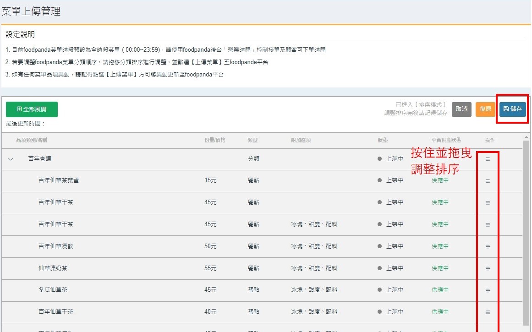532x332 pixels.
Task: Select the 仙草凍奶茶 item name
Action: click(x=53, y=268)
